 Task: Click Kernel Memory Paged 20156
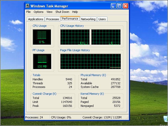(x=116, y=102)
